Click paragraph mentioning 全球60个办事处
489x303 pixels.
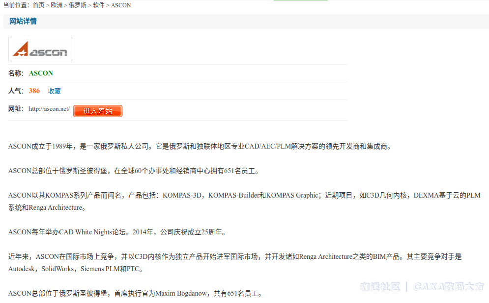pos(134,171)
